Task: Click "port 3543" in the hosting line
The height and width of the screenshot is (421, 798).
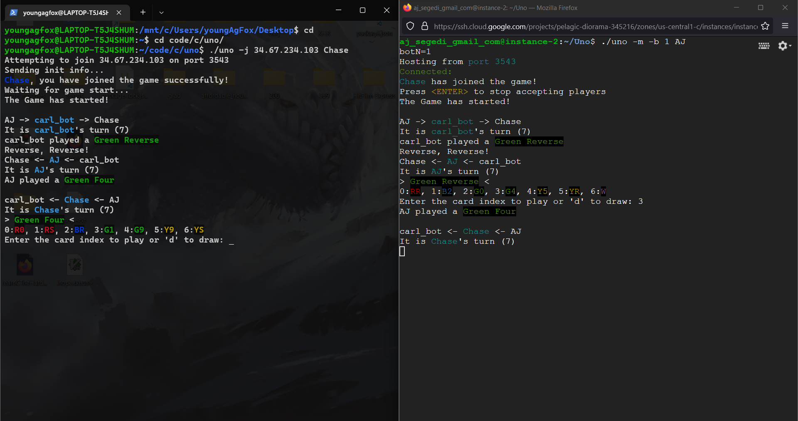Action: pyautogui.click(x=492, y=62)
